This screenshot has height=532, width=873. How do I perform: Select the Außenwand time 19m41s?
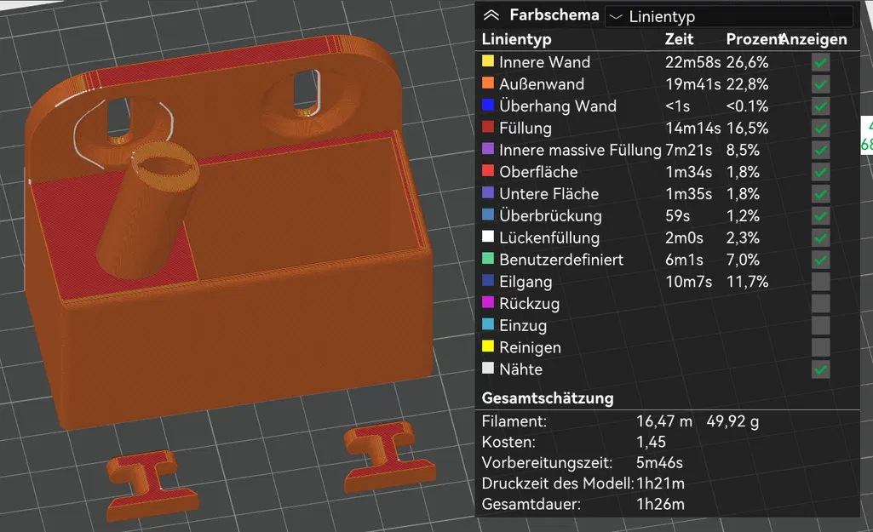[x=692, y=84]
